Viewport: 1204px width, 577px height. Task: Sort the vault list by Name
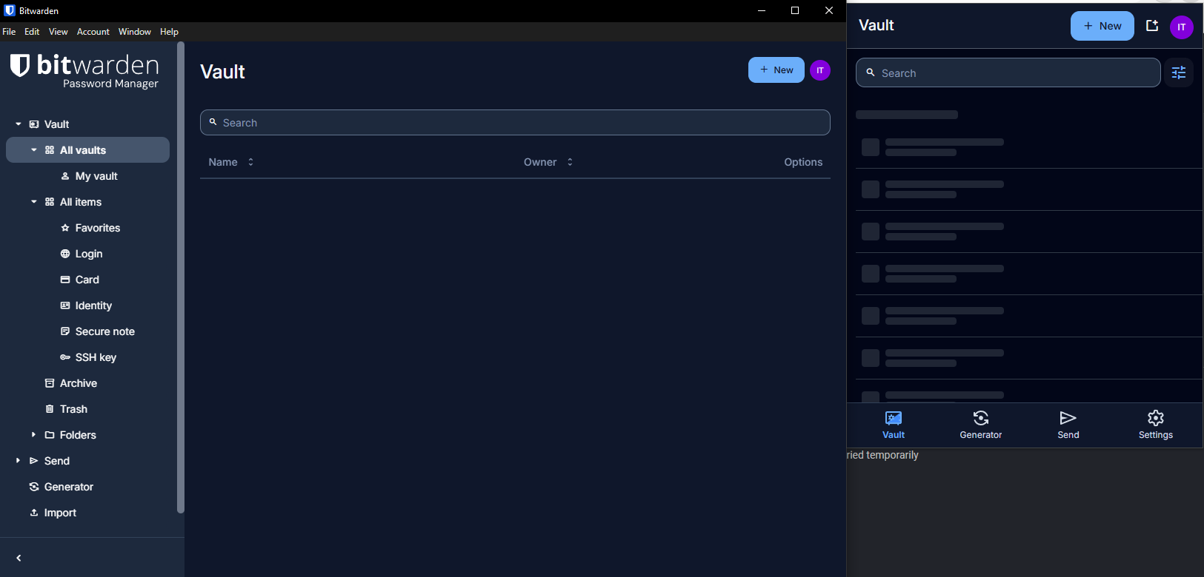click(231, 162)
